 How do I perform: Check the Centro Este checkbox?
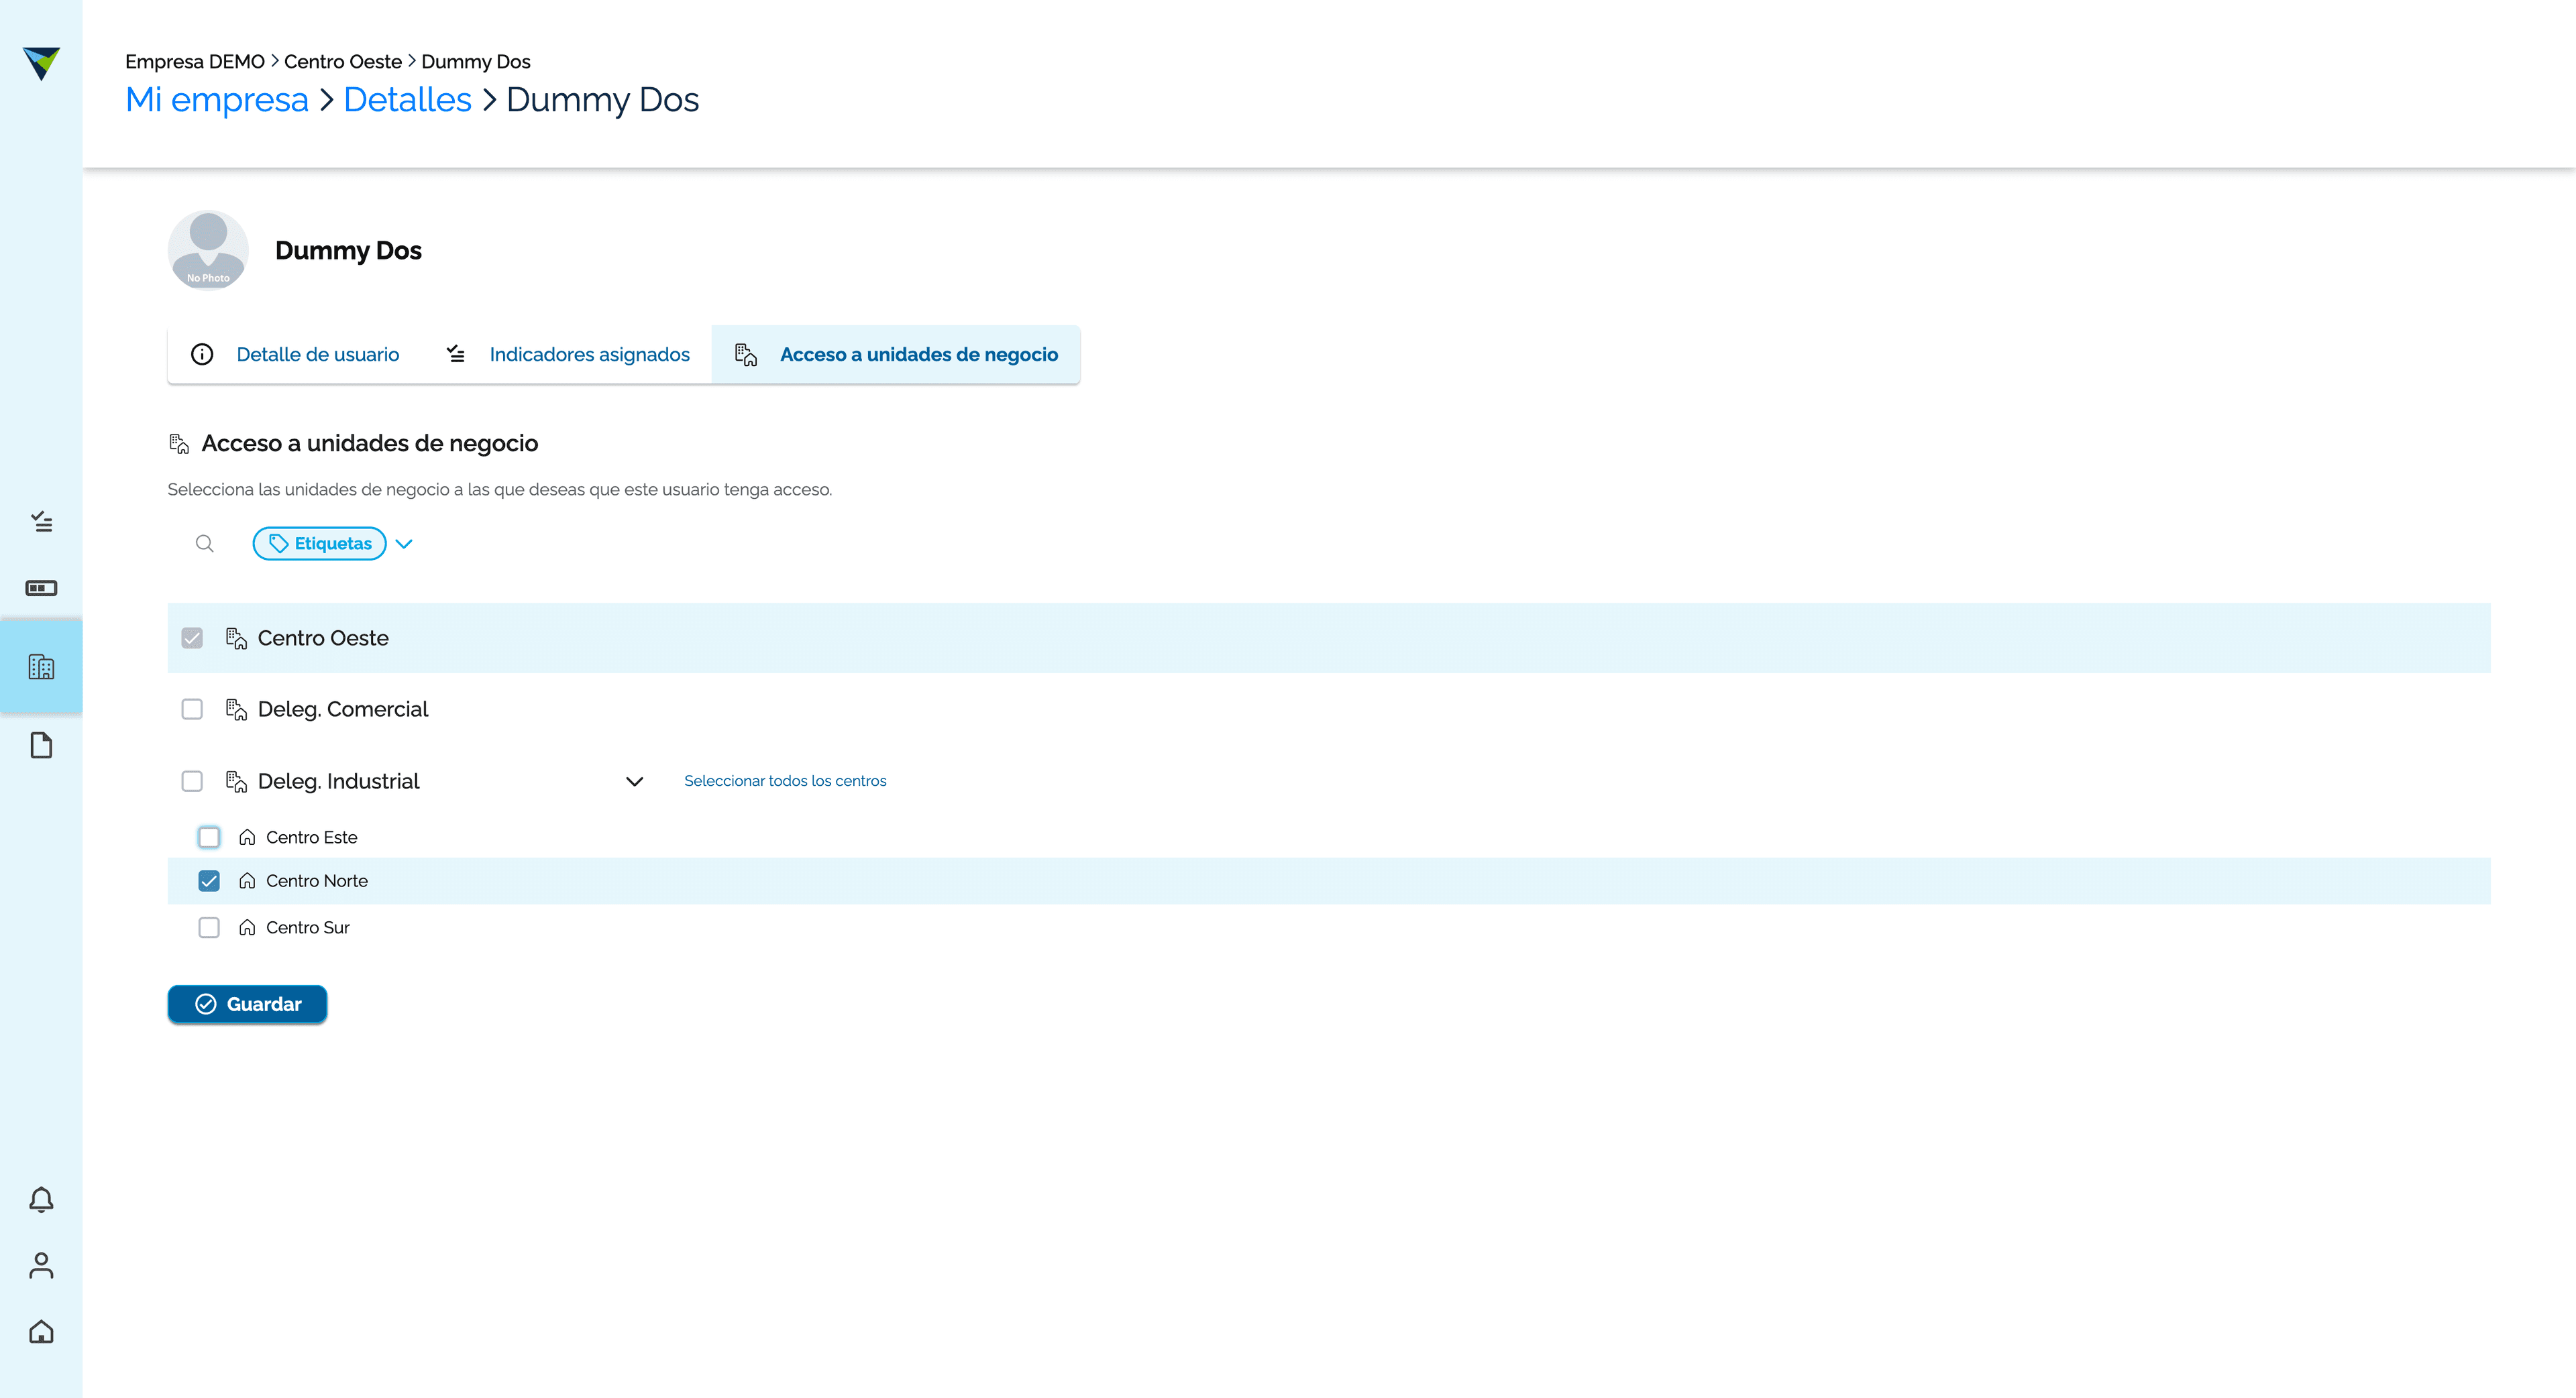[x=209, y=836]
